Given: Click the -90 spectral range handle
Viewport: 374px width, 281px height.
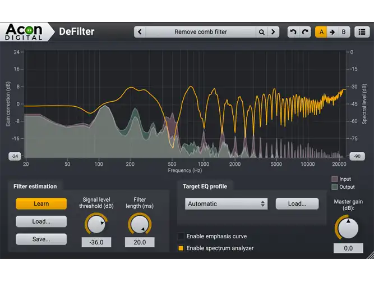Looking at the screenshot, I should (357, 156).
